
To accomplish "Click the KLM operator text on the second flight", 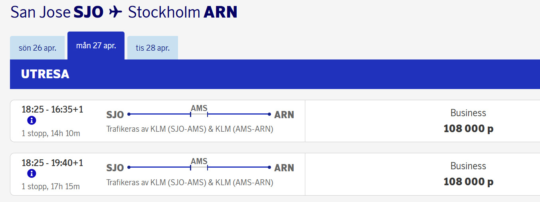I will (x=190, y=182).
